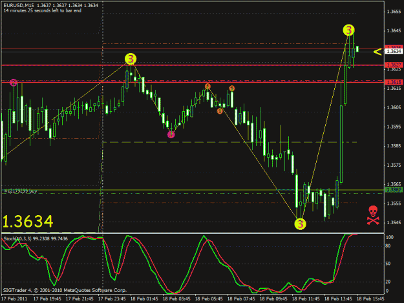Screen dimensions: 404x303
Task: Click the 1.3595 price scale value
Action: pos(394,127)
